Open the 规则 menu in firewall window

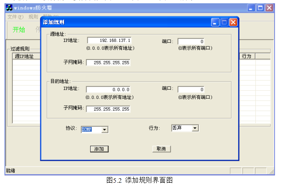point(33,17)
